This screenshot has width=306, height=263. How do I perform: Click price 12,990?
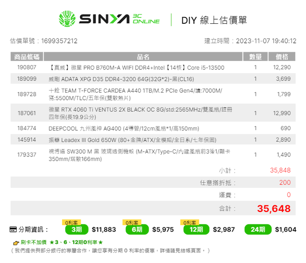click(x=282, y=113)
